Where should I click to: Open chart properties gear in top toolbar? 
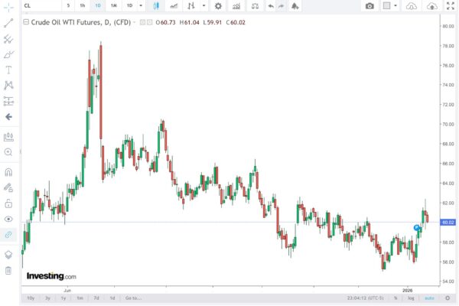point(218,6)
